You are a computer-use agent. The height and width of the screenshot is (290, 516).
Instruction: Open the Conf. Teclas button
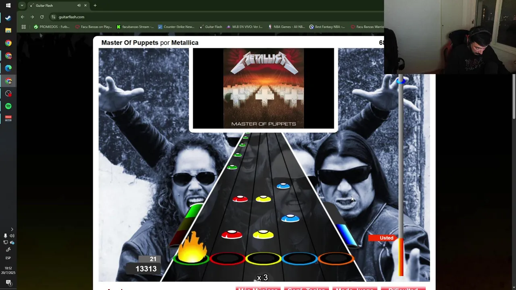pos(306,289)
